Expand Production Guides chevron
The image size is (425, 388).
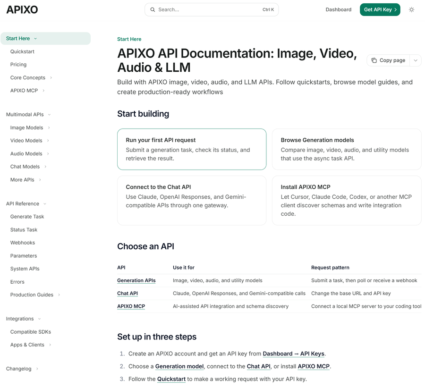tap(59, 295)
